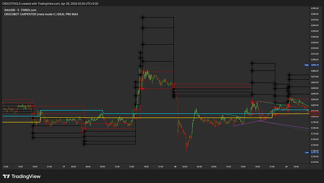The width and height of the screenshot is (324, 183).
Task: Click the 4,790.00 price axis label
Action: tap(315, 122)
